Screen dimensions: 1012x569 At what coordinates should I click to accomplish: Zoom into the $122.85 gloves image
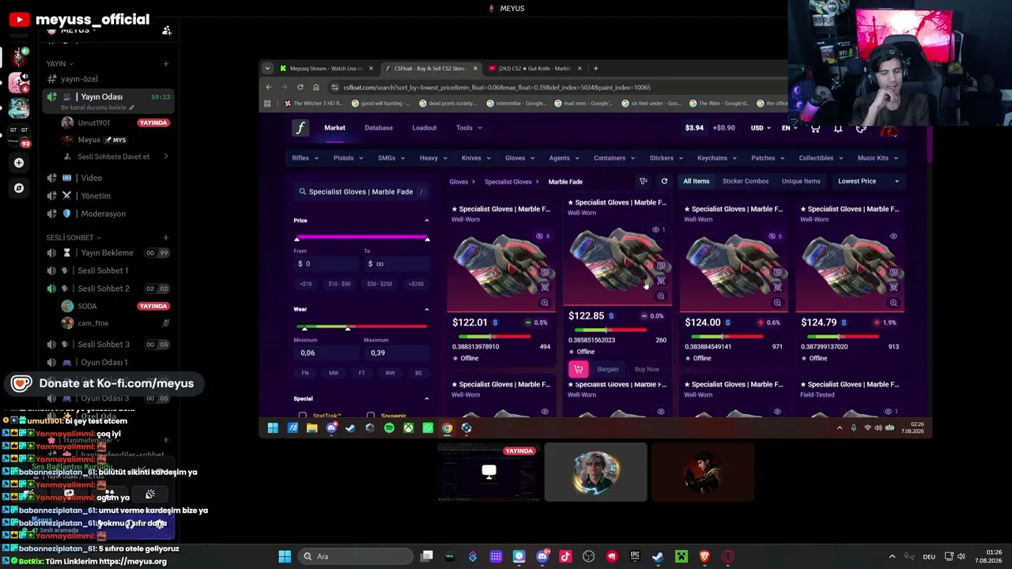[x=661, y=296]
